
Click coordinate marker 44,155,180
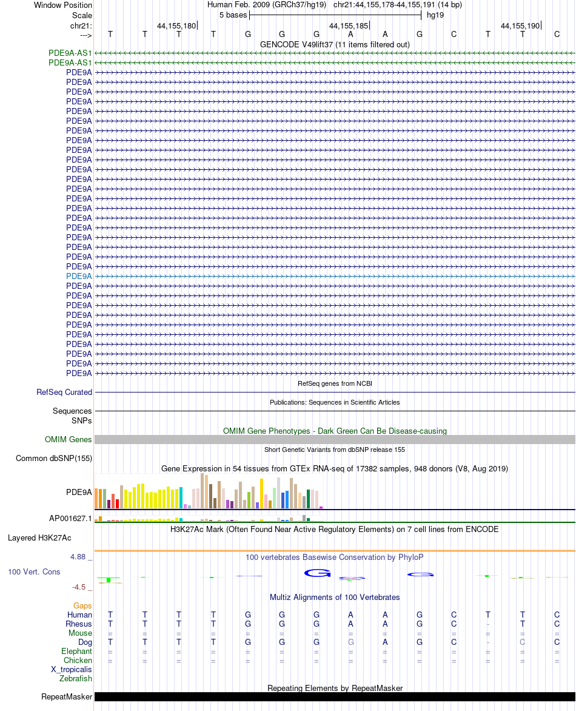[177, 26]
